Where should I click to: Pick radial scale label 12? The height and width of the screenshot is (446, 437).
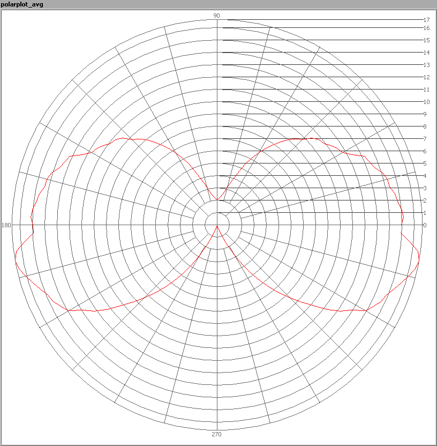pyautogui.click(x=426, y=77)
